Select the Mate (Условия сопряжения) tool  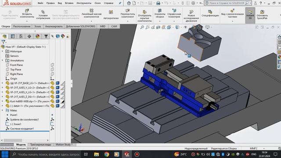click(43, 14)
